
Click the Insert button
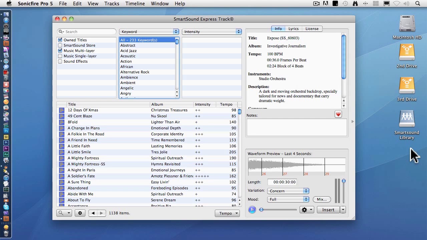(328, 210)
